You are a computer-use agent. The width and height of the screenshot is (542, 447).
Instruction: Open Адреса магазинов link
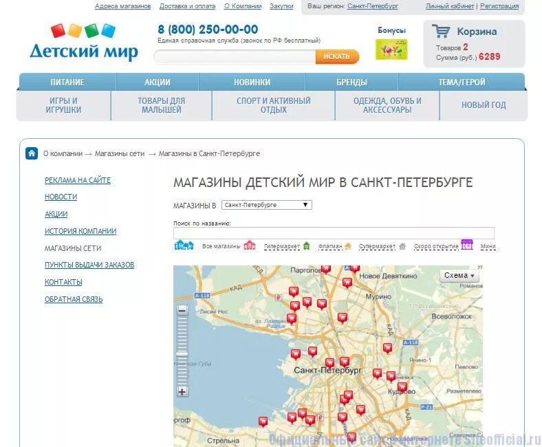pyautogui.click(x=122, y=6)
